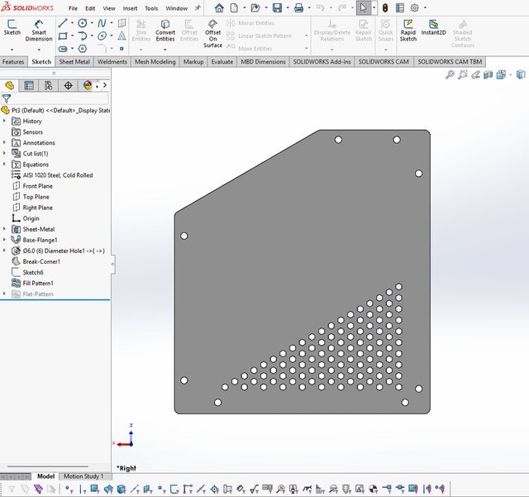The height and width of the screenshot is (497, 529).
Task: Select Fill Pattern1 feature
Action: tap(38, 284)
